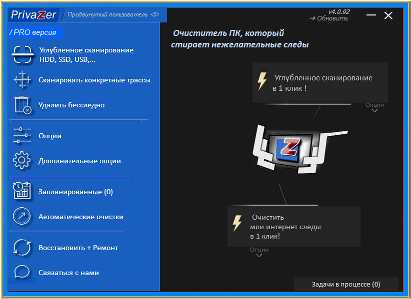The image size is (411, 299).
Task: Click the Обновить update link
Action: (x=329, y=18)
